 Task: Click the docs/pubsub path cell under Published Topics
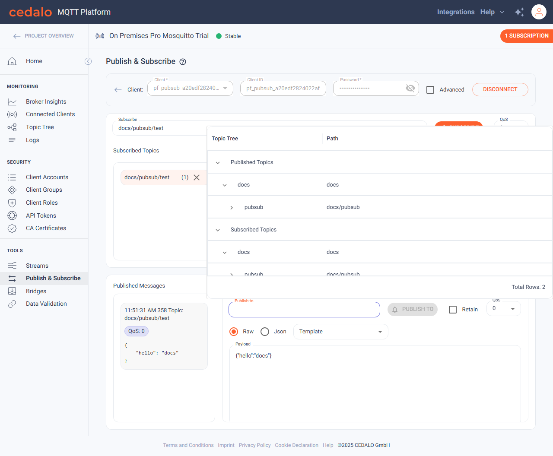343,207
